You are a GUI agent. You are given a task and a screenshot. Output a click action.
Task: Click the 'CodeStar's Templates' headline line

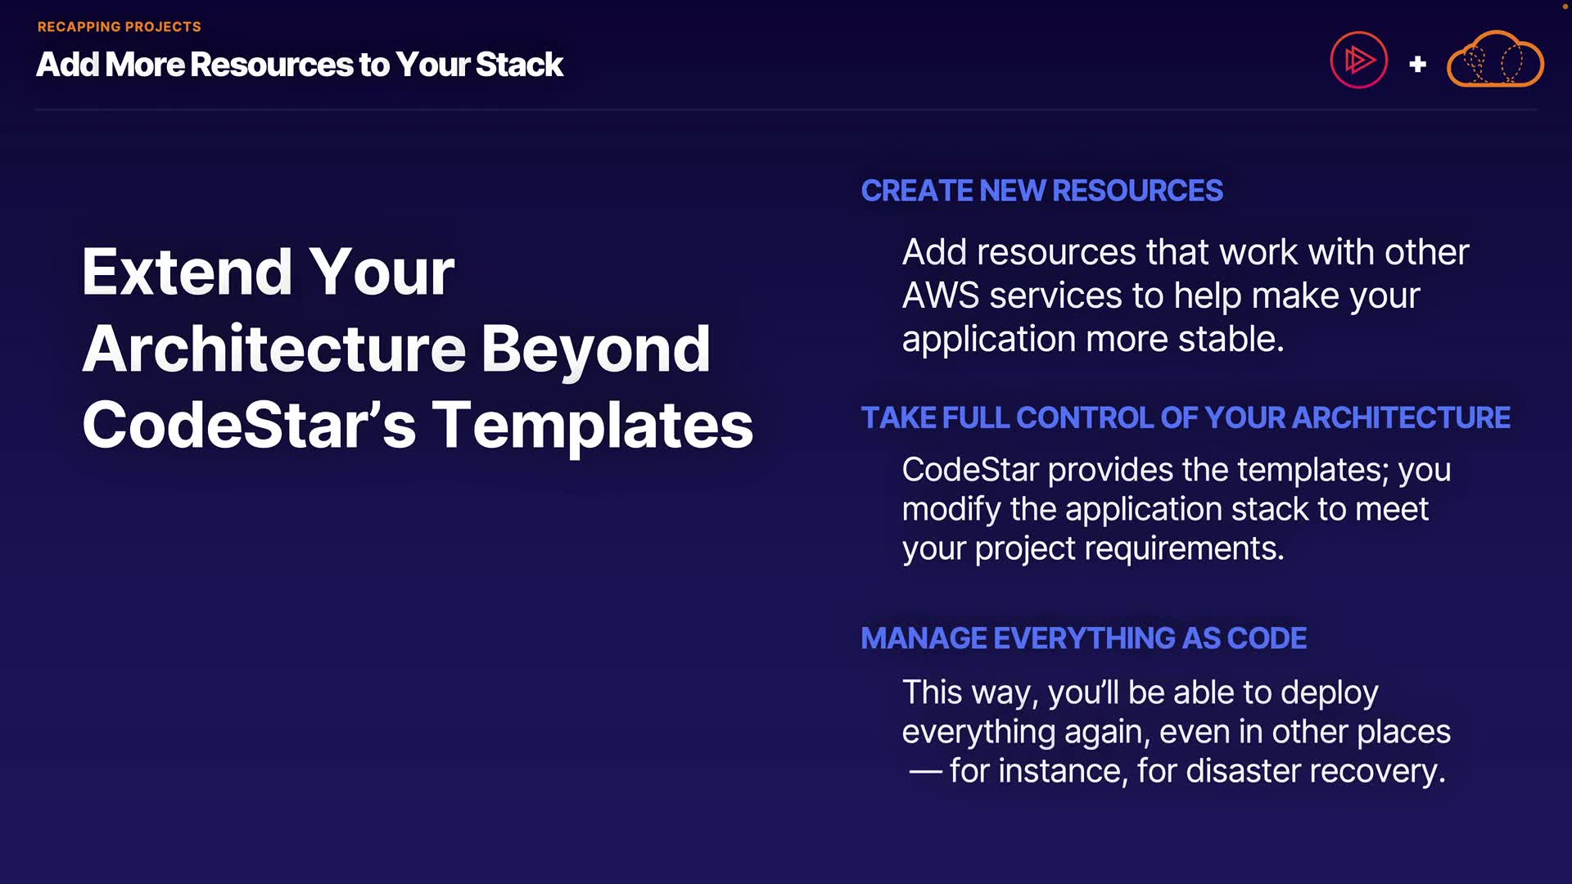pos(418,425)
